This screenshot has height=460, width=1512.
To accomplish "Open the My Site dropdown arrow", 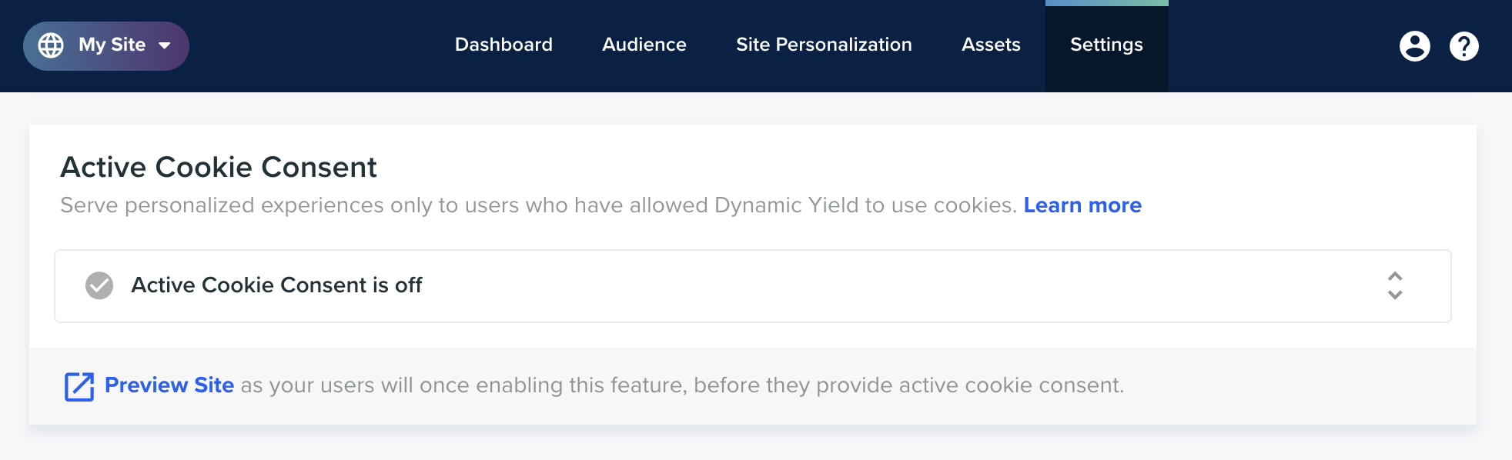I will pos(165,45).
